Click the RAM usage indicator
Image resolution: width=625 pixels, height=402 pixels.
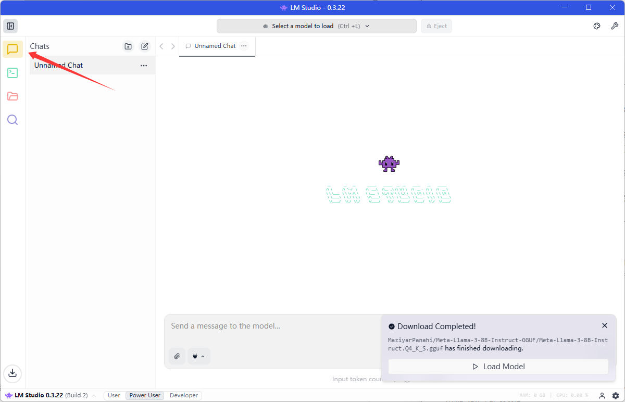pyautogui.click(x=532, y=396)
